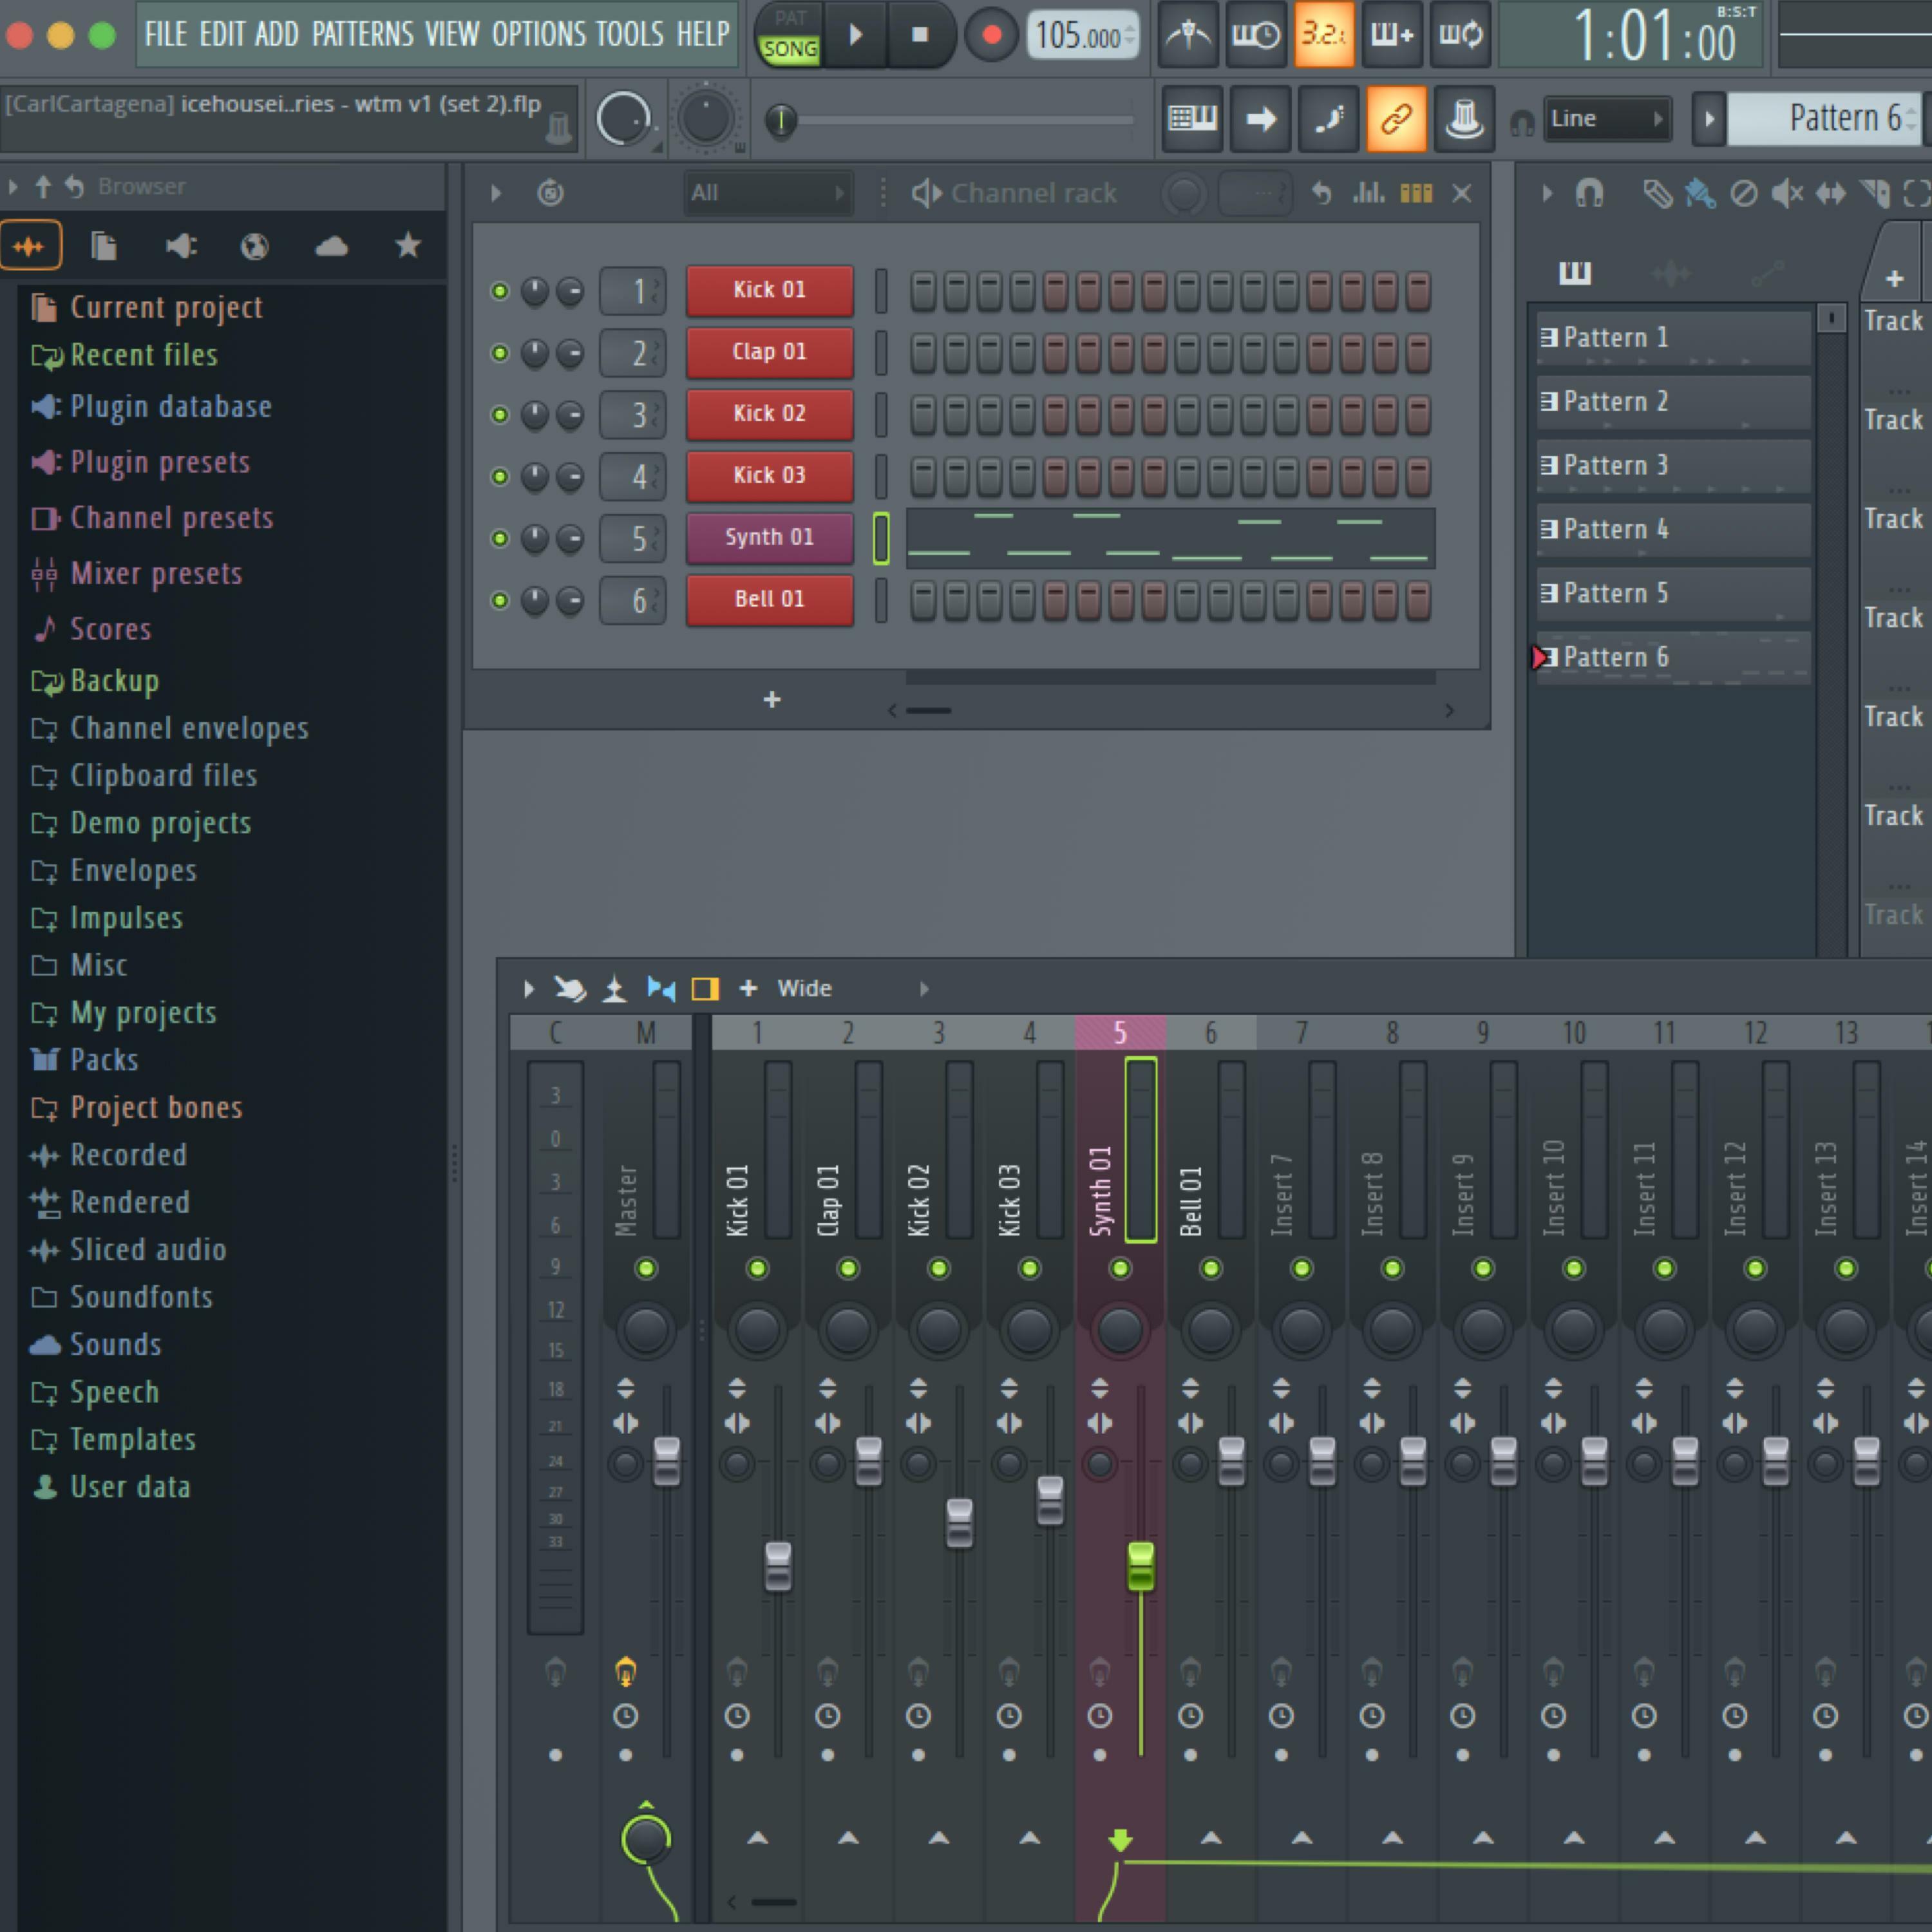Viewport: 1932px width, 1932px height.
Task: Toggle Synth 01 mixer track mute LED
Action: (1120, 1269)
